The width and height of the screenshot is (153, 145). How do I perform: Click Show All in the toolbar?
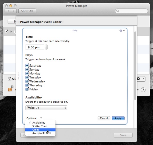pos(27,11)
